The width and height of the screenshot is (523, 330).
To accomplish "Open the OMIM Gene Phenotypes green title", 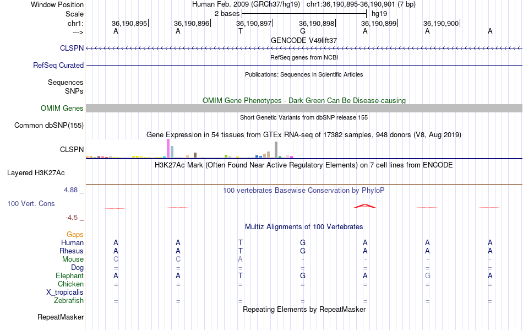I will coord(304,100).
